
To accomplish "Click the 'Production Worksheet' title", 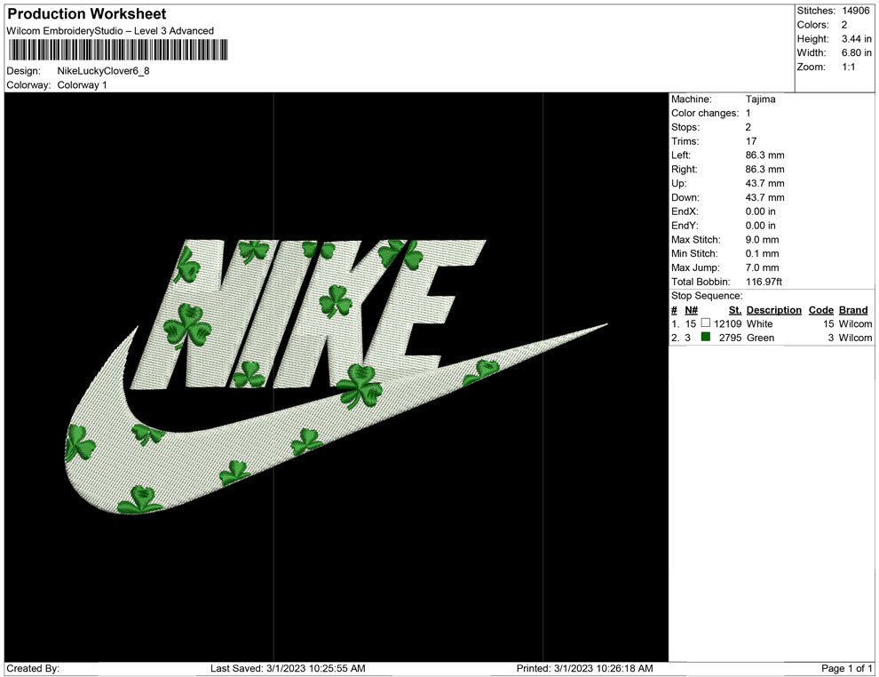I will click(87, 14).
